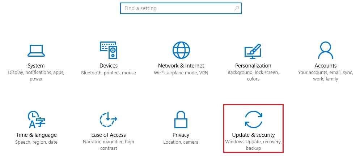Click the Personalization paintbrush icon
360x157 pixels.
253,50
